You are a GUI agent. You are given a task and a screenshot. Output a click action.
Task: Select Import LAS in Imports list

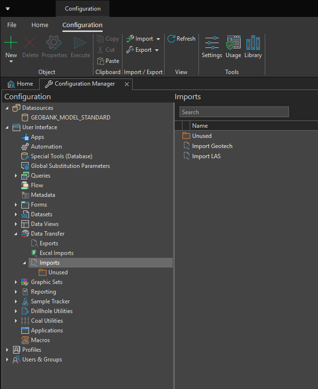pyautogui.click(x=206, y=156)
